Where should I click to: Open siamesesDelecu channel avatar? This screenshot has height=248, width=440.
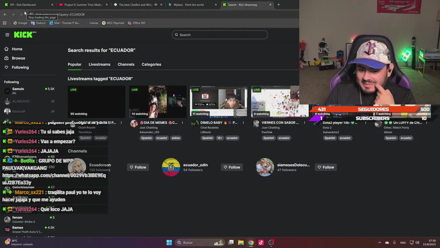pos(265,167)
